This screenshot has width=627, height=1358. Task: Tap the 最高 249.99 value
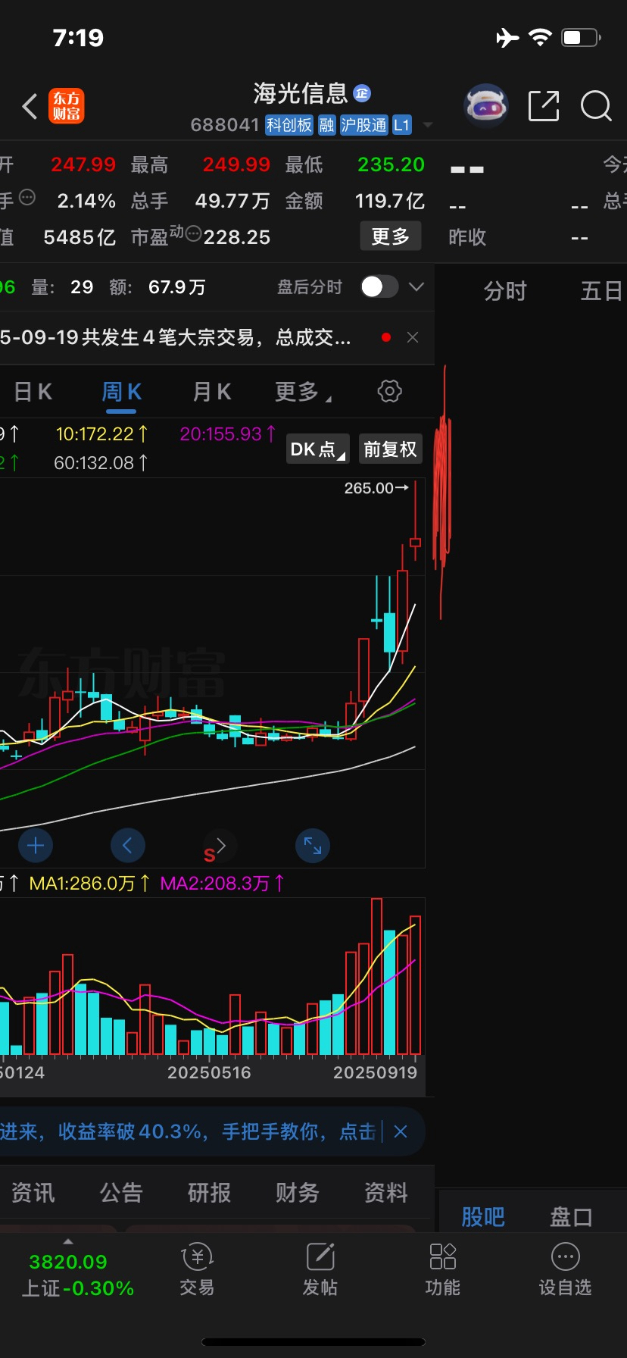tap(236, 164)
